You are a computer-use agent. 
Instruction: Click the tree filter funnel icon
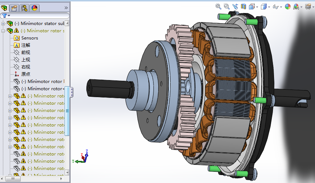tap(4, 16)
